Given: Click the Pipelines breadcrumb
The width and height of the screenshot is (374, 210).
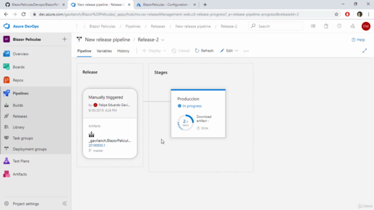Looking at the screenshot, I should (133, 26).
